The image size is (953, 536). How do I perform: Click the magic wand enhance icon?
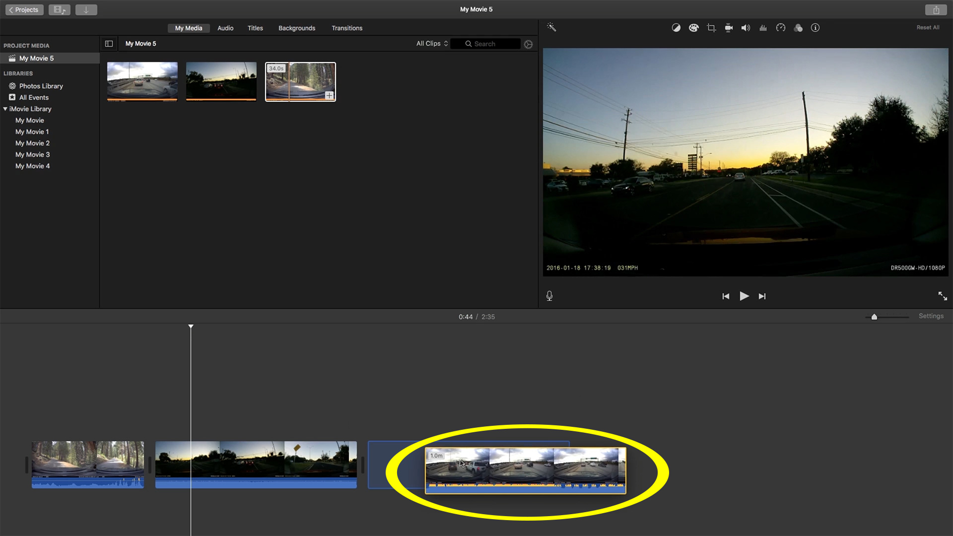(x=551, y=27)
